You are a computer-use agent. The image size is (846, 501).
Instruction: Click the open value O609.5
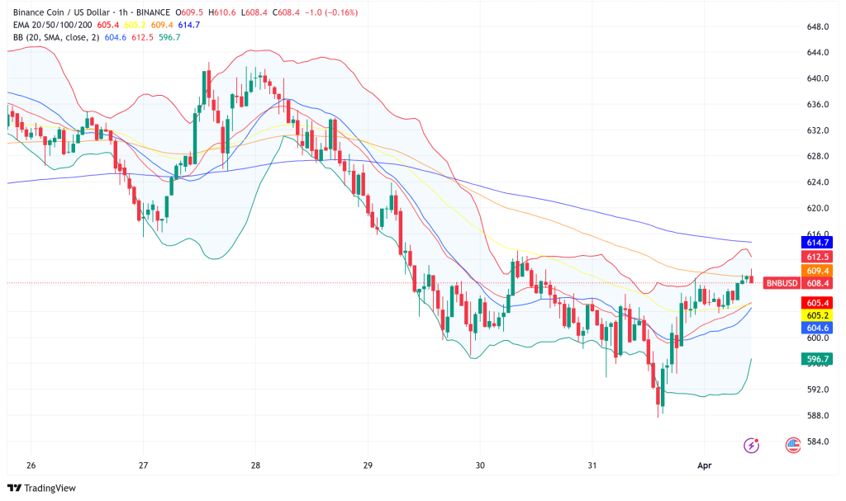click(189, 12)
